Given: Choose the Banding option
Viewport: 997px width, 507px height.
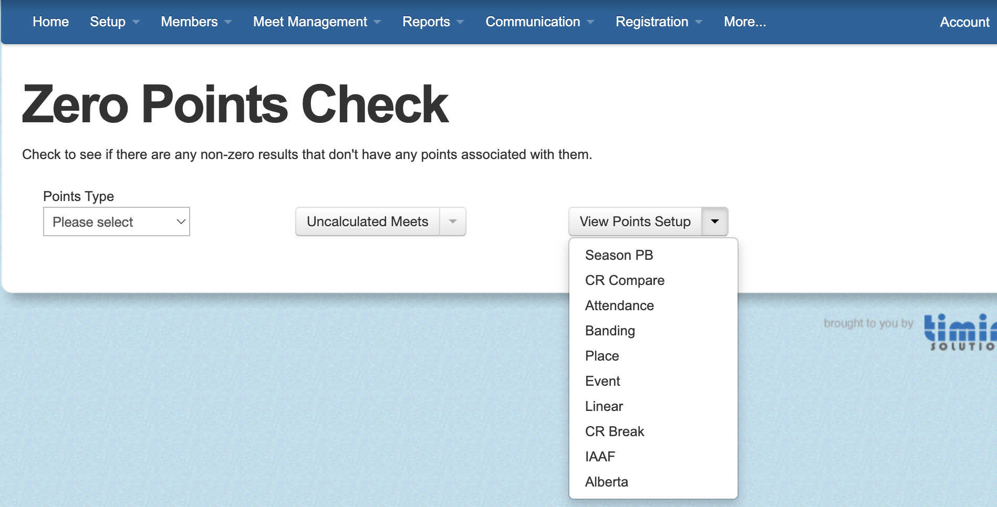Looking at the screenshot, I should pyautogui.click(x=653, y=331).
